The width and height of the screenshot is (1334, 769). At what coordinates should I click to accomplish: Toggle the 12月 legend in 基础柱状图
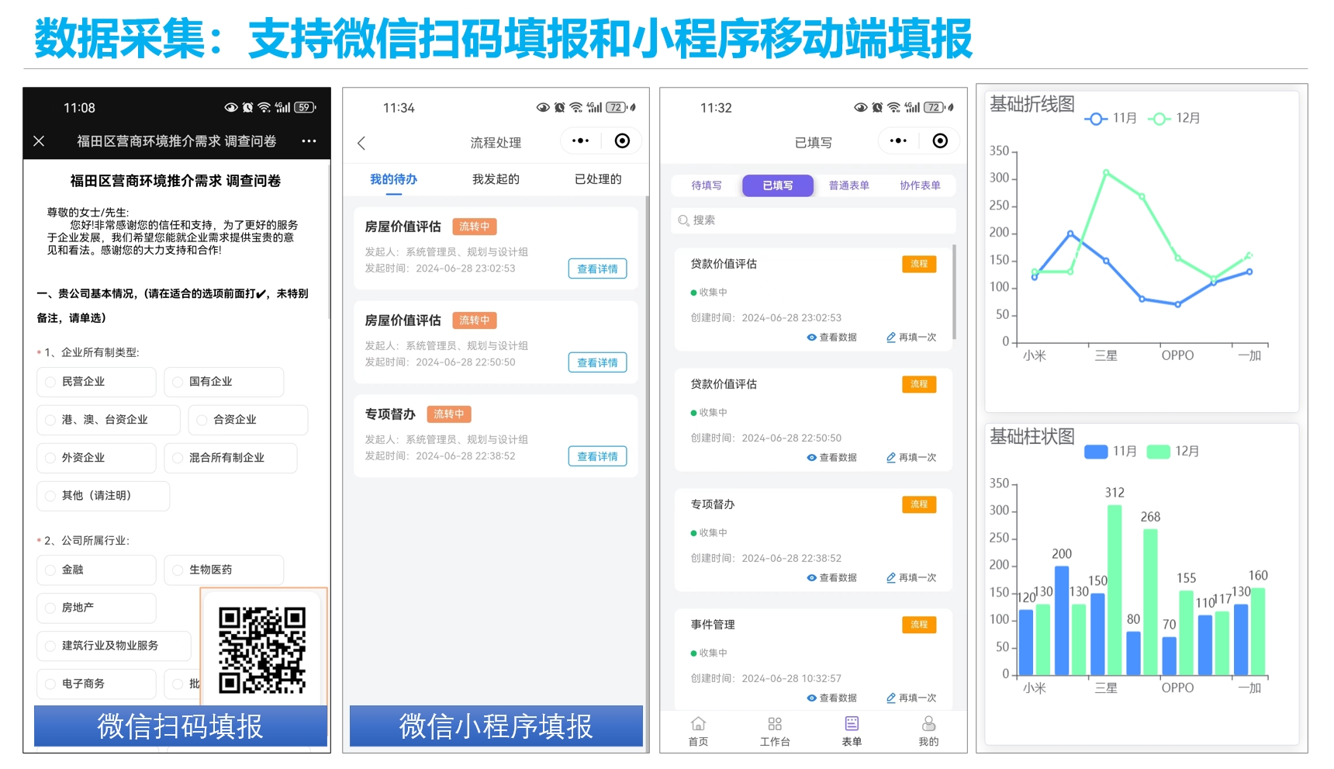tap(1173, 452)
